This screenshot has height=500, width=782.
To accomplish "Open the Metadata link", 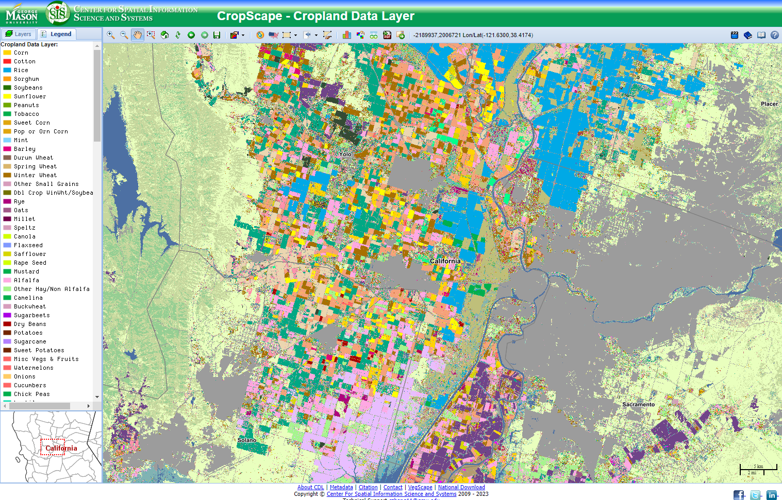I will tap(341, 487).
